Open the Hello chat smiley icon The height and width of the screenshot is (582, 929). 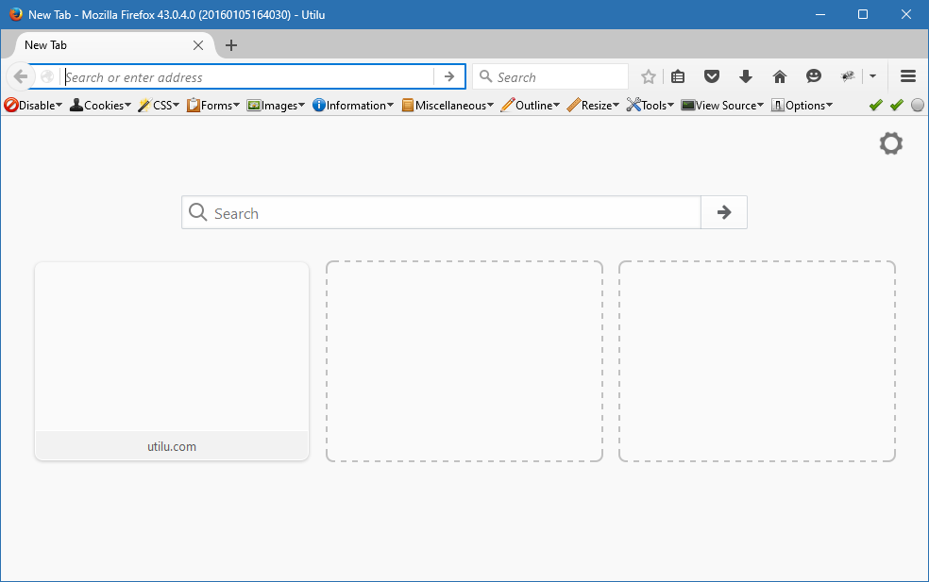tap(814, 75)
